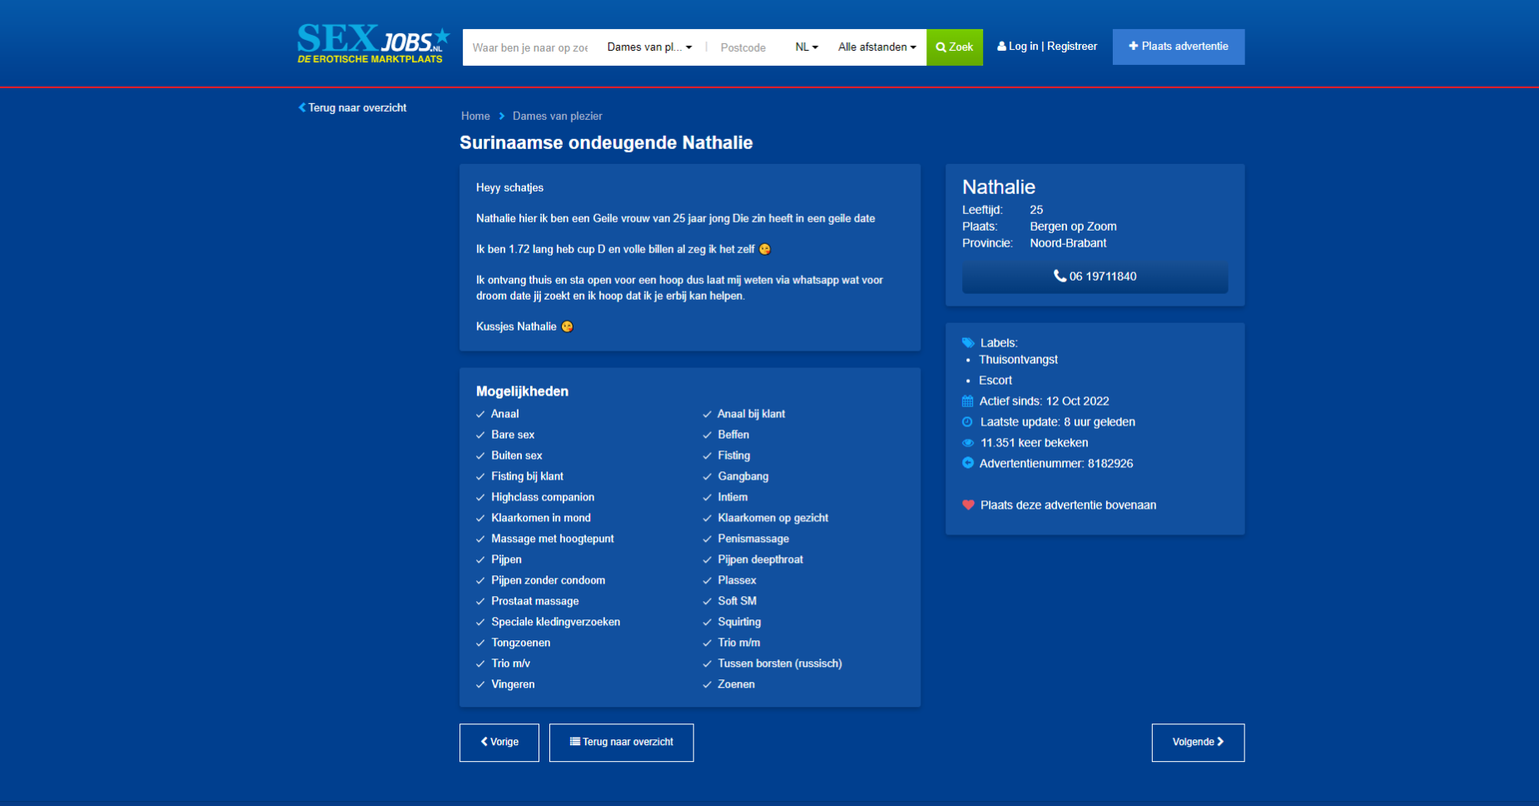1539x806 pixels.
Task: Click the Registreer link
Action: (x=1072, y=47)
